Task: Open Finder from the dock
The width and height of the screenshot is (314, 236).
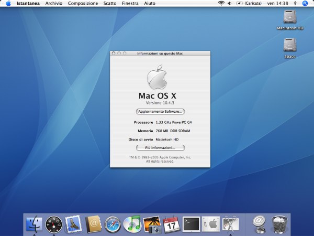Action: 34,224
